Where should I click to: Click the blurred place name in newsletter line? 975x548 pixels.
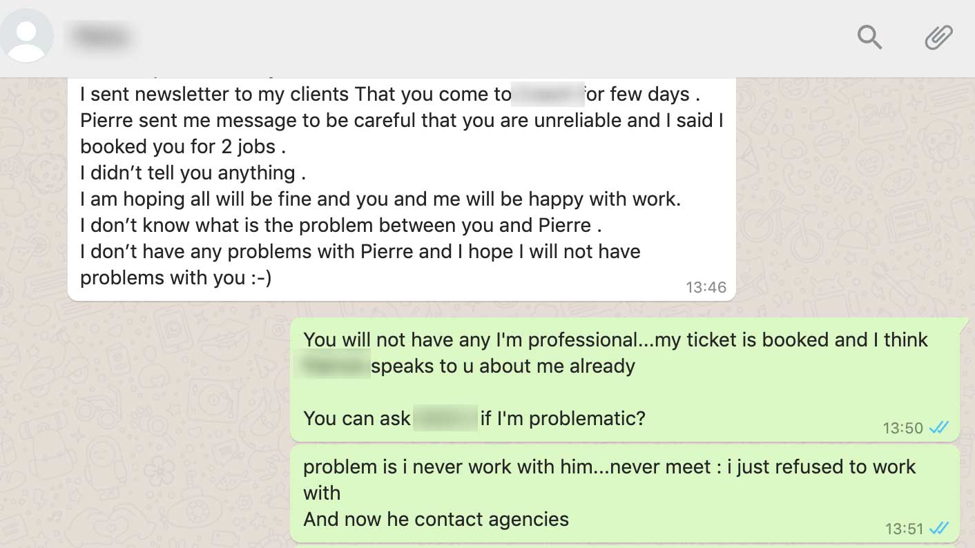tap(548, 94)
